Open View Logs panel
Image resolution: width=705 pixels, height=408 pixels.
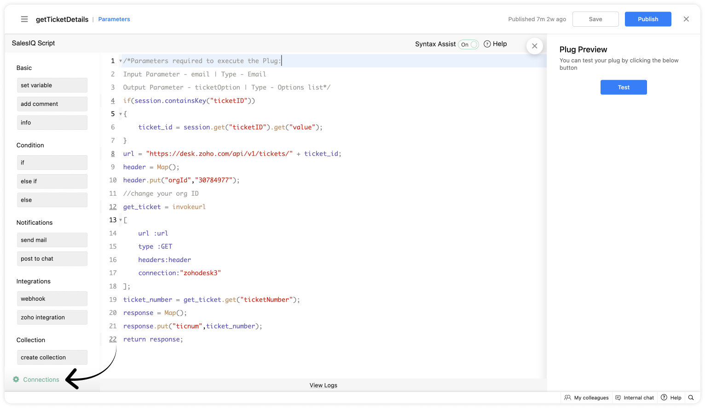[323, 385]
